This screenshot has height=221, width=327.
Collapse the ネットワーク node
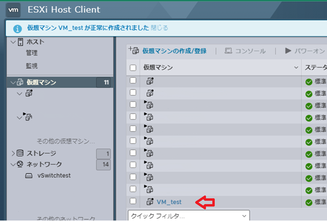tap(13, 164)
